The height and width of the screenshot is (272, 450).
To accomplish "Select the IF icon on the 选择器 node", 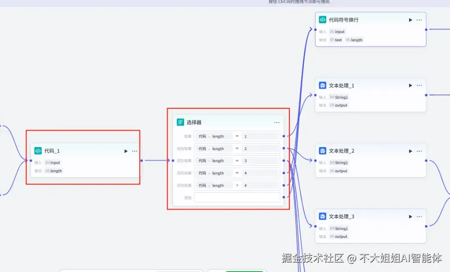I will [x=180, y=122].
